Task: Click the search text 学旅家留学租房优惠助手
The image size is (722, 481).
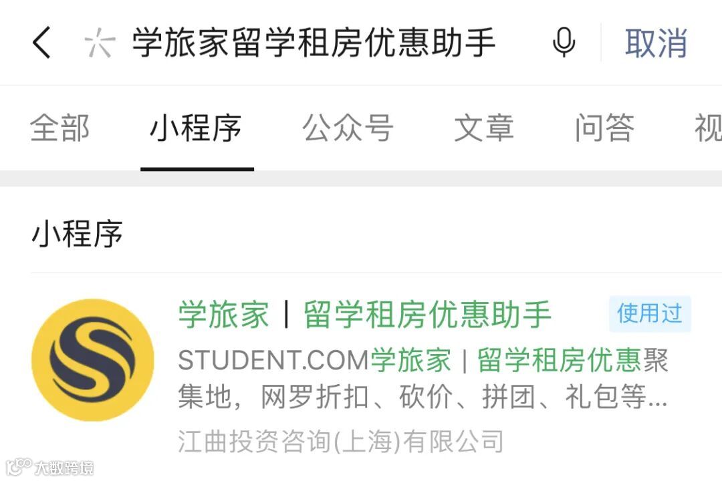Action: (314, 42)
